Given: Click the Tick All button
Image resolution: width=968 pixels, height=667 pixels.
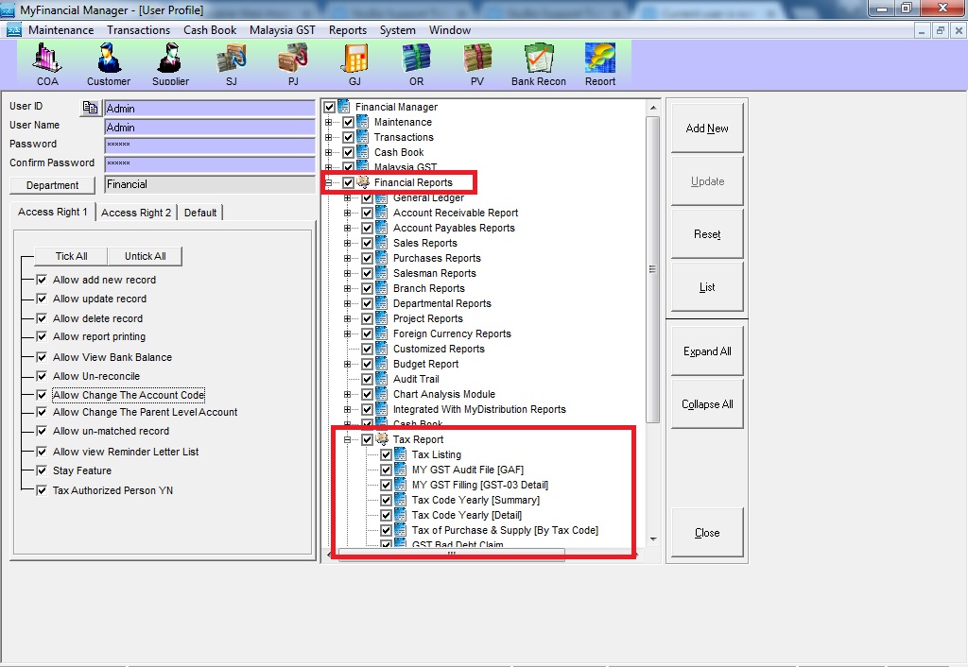Looking at the screenshot, I should click(x=71, y=256).
